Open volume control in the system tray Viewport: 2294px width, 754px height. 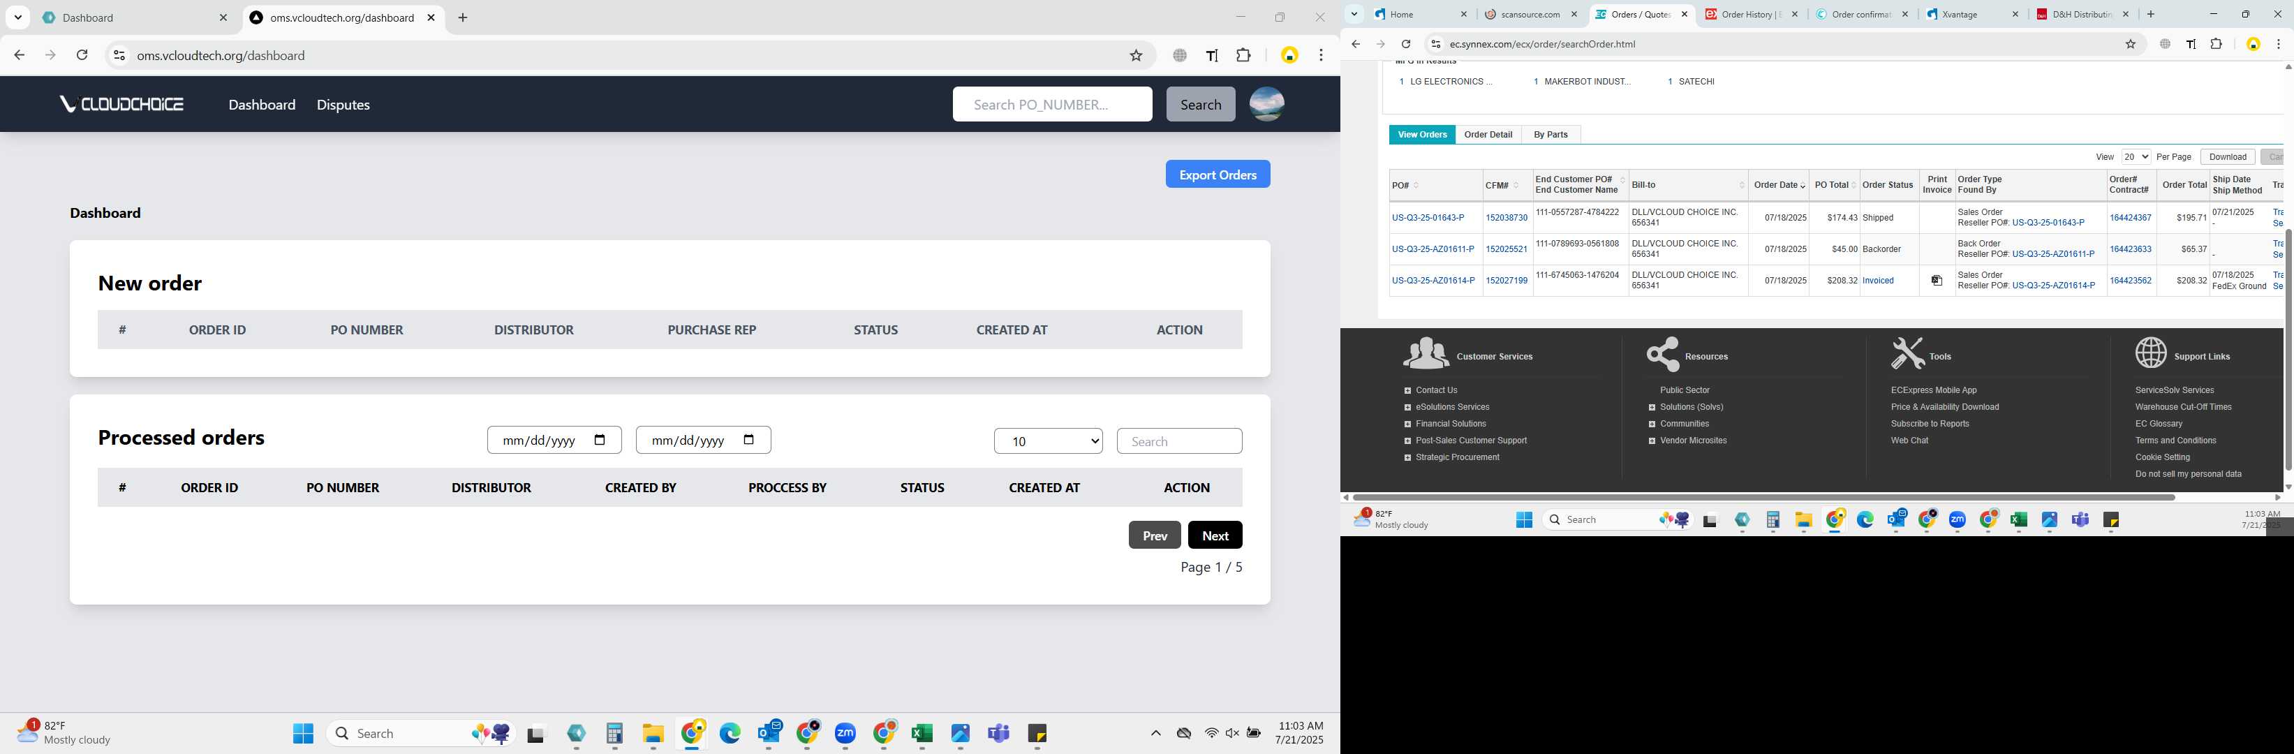[1232, 734]
